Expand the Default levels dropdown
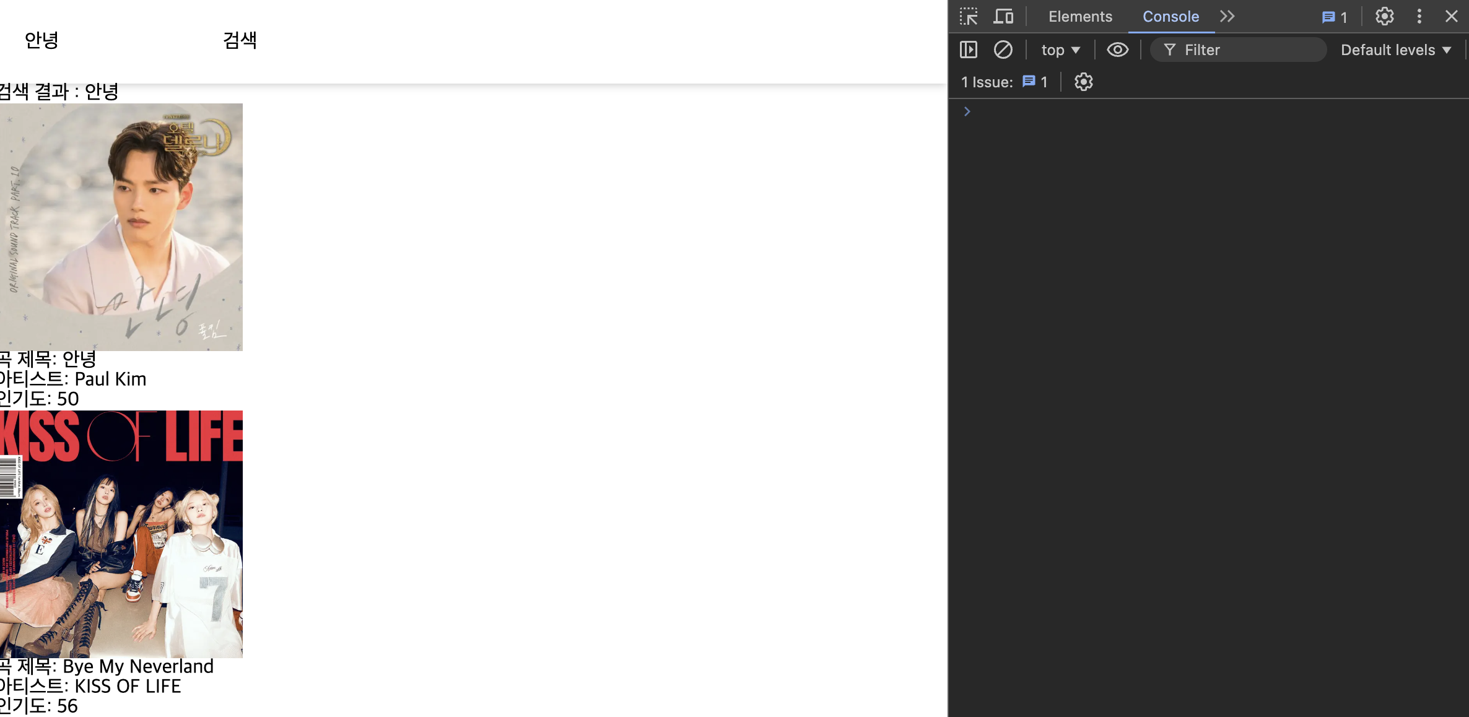Image resolution: width=1469 pixels, height=717 pixels. pos(1395,50)
